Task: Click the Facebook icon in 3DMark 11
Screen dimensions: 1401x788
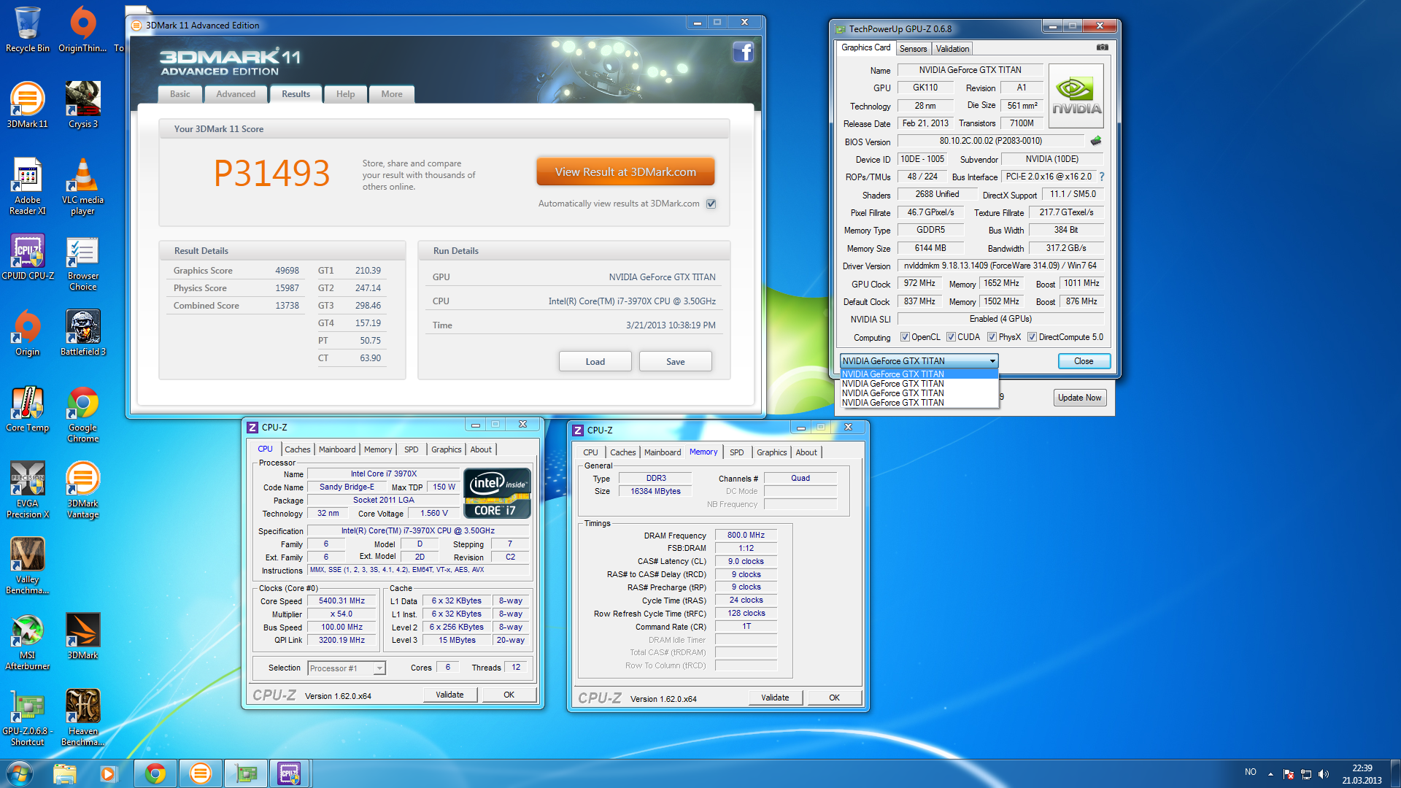Action: 743,53
